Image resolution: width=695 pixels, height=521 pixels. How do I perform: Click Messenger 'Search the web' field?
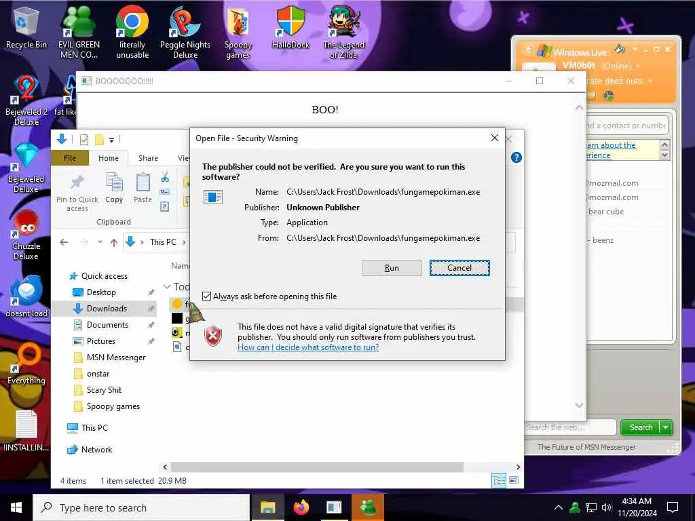coord(570,427)
